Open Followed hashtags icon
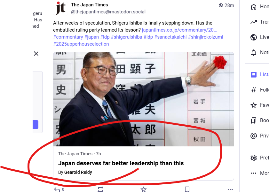Screen dimensions: 269x192 [x=254, y=90]
